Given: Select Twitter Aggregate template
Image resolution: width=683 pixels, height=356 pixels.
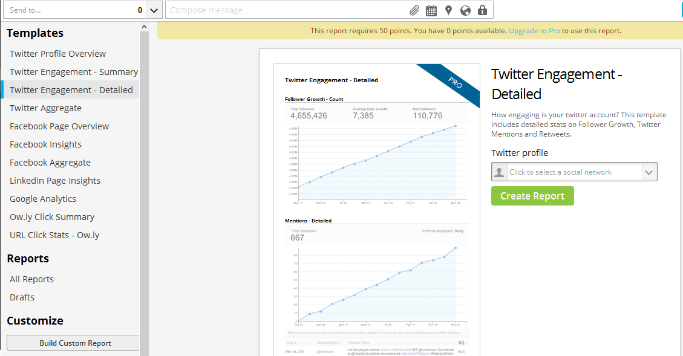Looking at the screenshot, I should 46,108.
